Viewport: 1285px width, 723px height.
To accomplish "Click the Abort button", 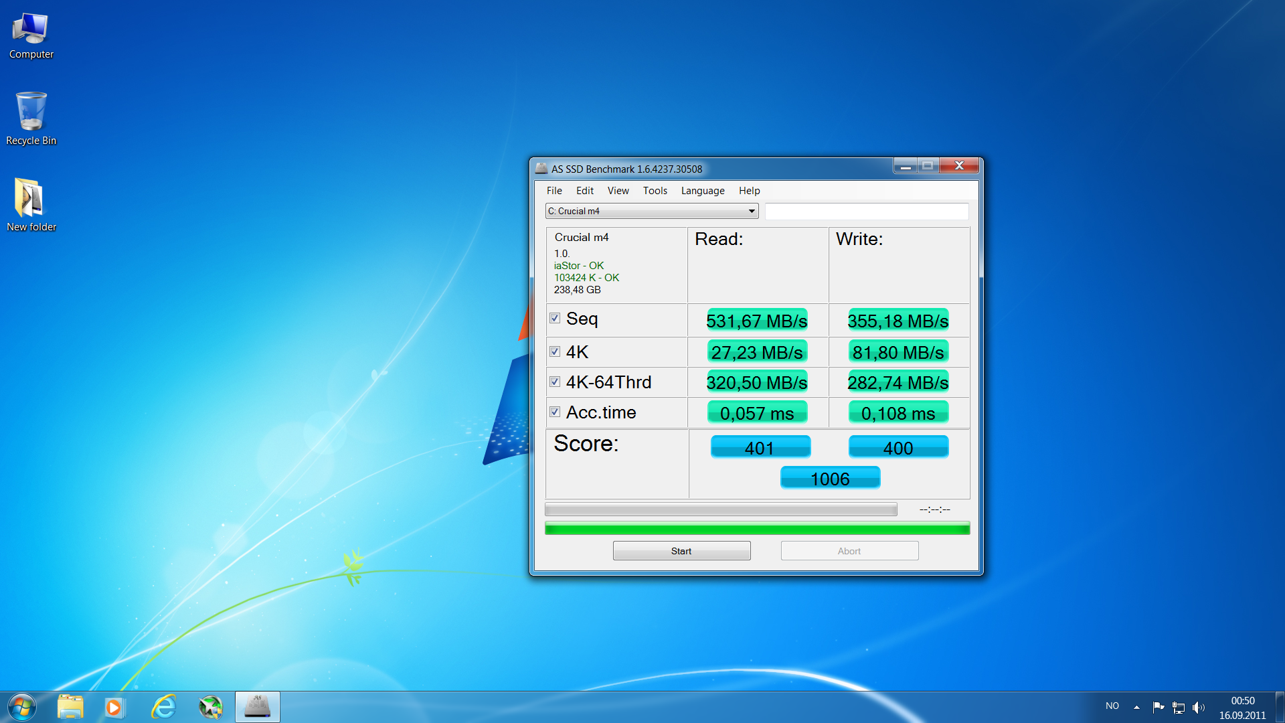I will [849, 551].
